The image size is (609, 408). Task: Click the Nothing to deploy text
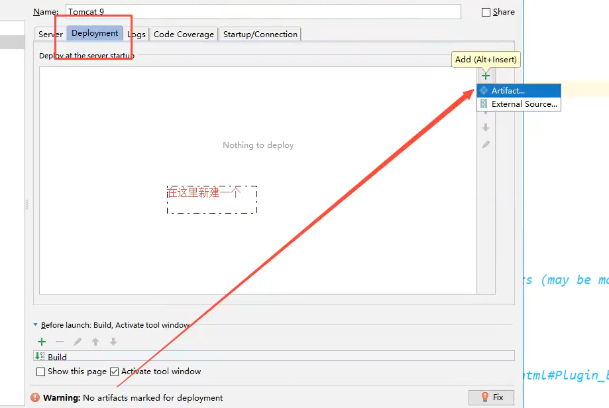(258, 145)
